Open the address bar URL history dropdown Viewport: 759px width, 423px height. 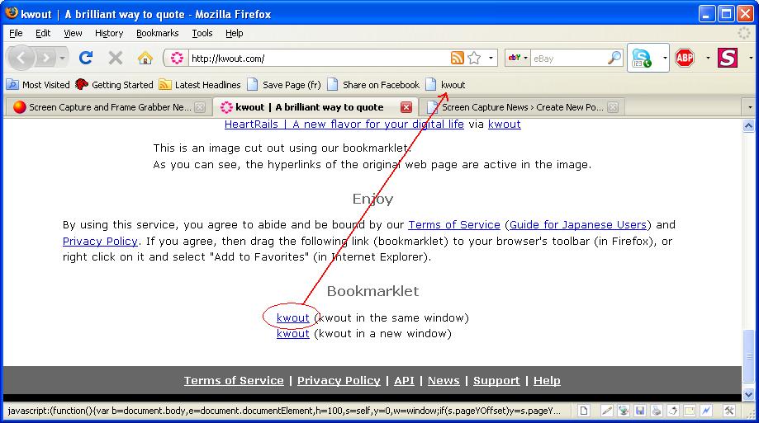click(491, 58)
